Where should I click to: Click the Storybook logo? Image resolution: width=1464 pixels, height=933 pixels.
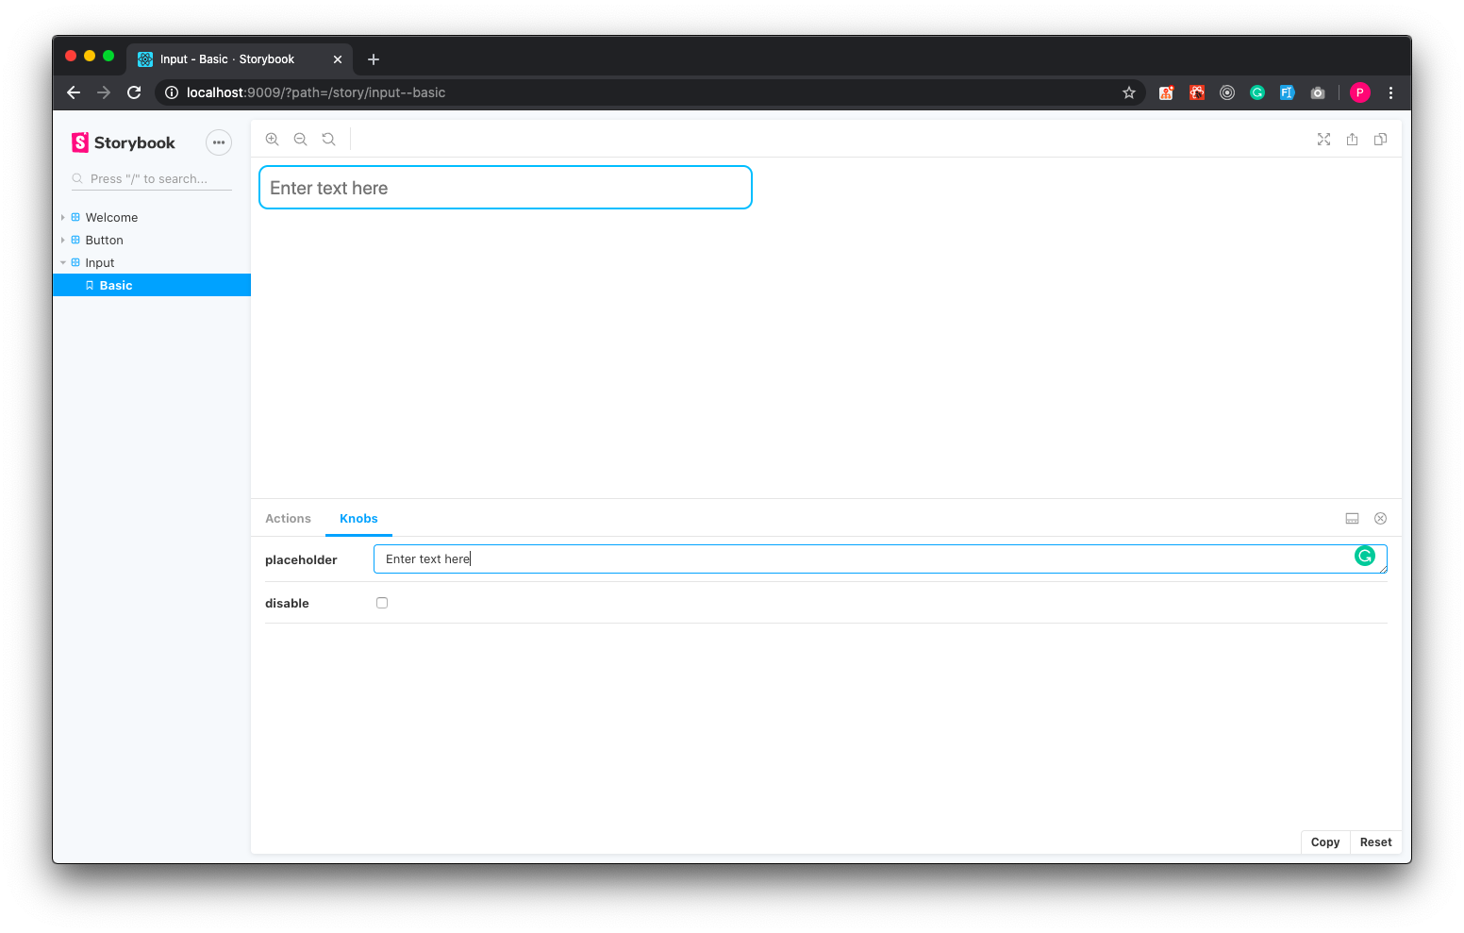[x=124, y=142]
